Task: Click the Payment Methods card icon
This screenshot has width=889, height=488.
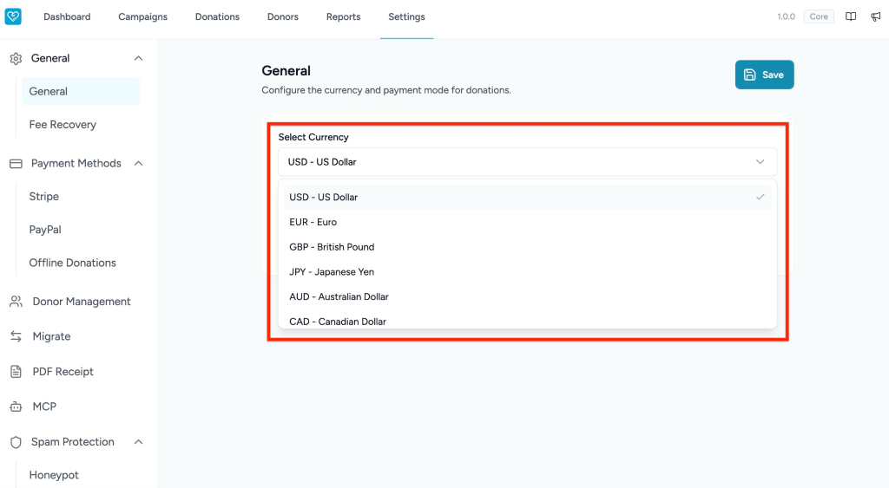Action: click(16, 164)
